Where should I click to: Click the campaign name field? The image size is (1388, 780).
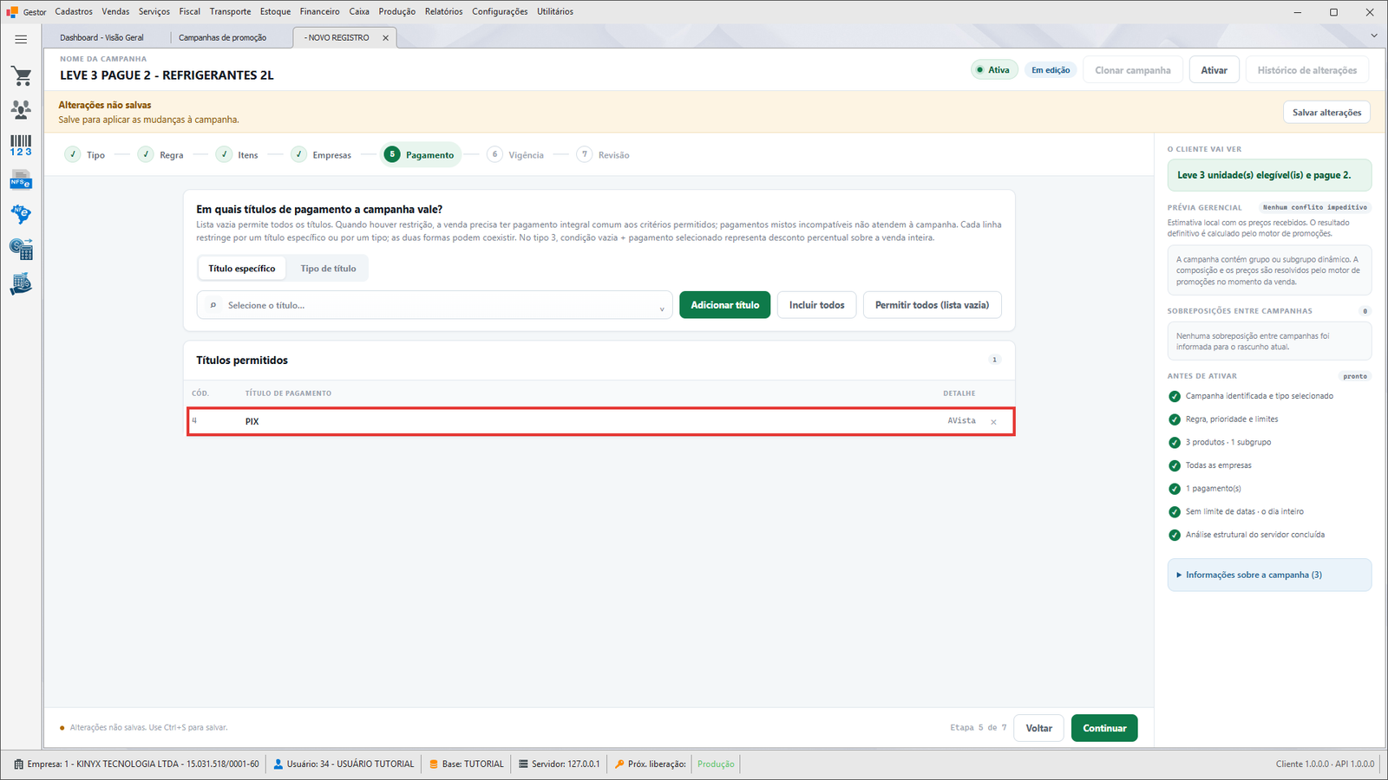[167, 75]
